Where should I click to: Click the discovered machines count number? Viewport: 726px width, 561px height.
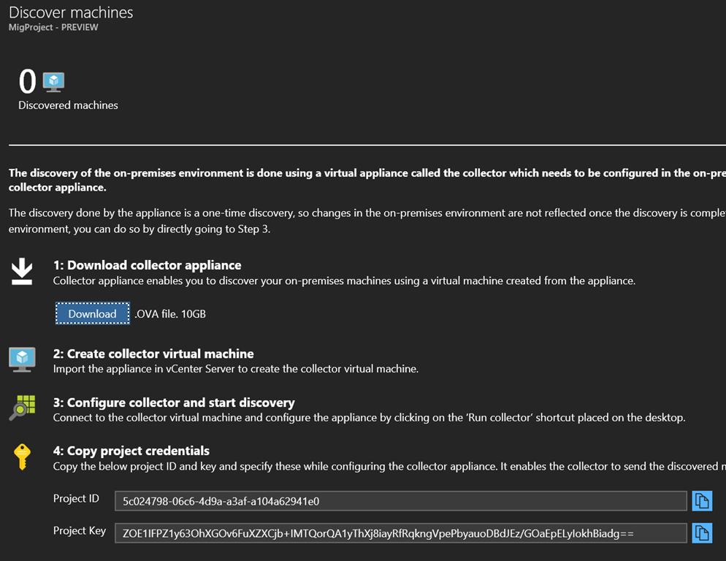pyautogui.click(x=27, y=82)
